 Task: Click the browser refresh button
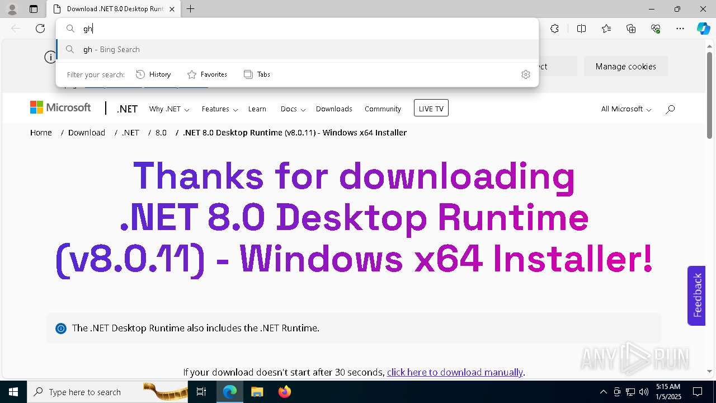coord(40,29)
